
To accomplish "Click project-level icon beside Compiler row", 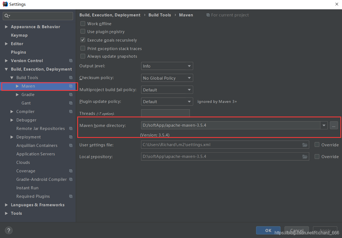I will click(71, 112).
